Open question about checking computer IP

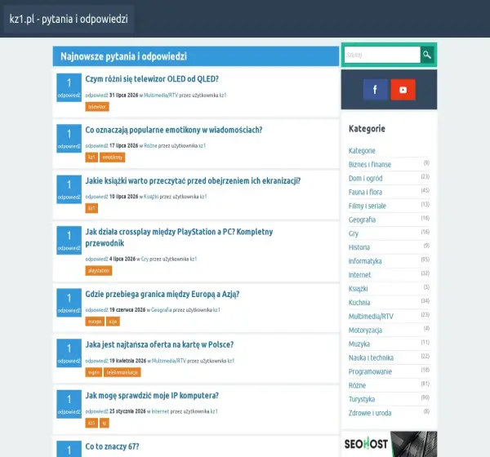tap(152, 396)
